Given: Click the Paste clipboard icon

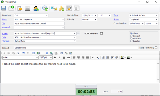Looking at the screenshot, I should click(13, 53).
